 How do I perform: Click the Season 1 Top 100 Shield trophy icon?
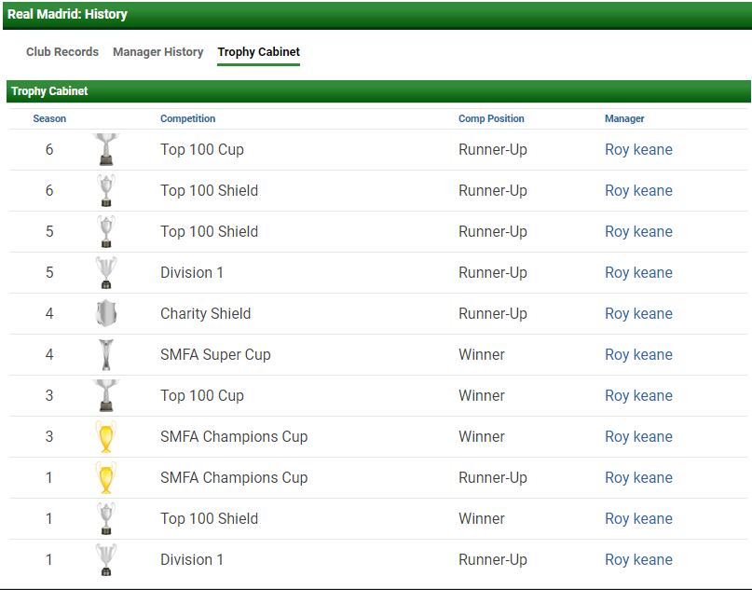coord(106,518)
